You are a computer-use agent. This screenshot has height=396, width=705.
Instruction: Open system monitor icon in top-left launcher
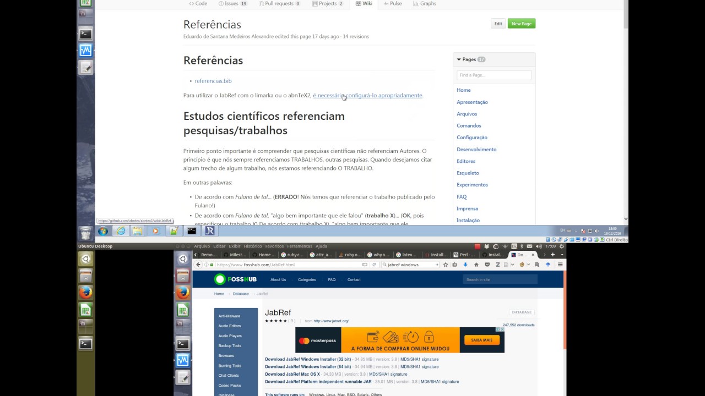point(85,51)
